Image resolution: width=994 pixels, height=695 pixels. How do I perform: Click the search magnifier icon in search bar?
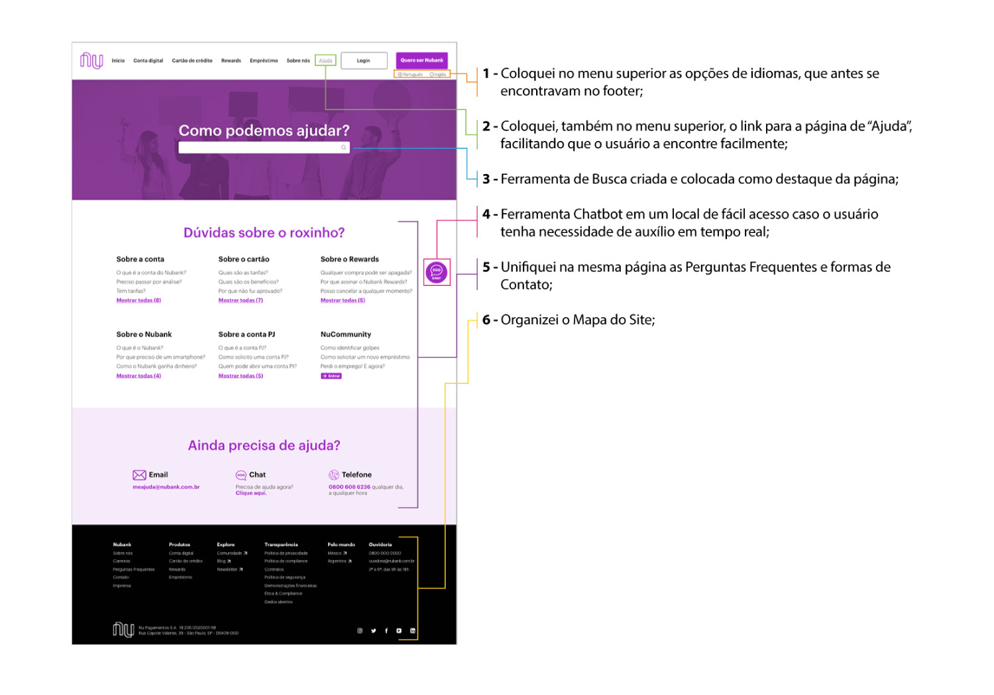pyautogui.click(x=344, y=148)
